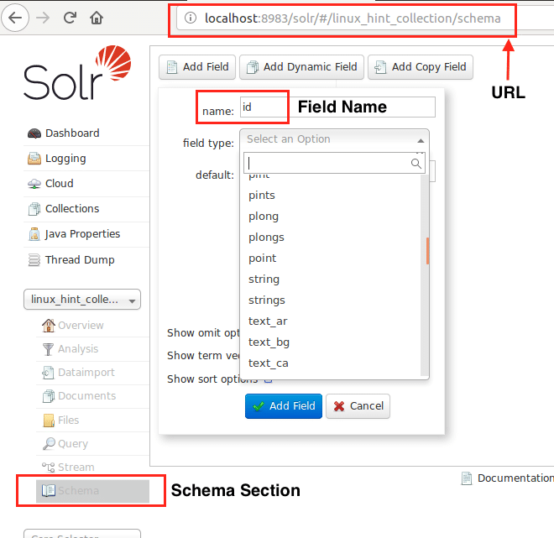
Task: Confirm with the blue Add Field button
Action: 284,406
